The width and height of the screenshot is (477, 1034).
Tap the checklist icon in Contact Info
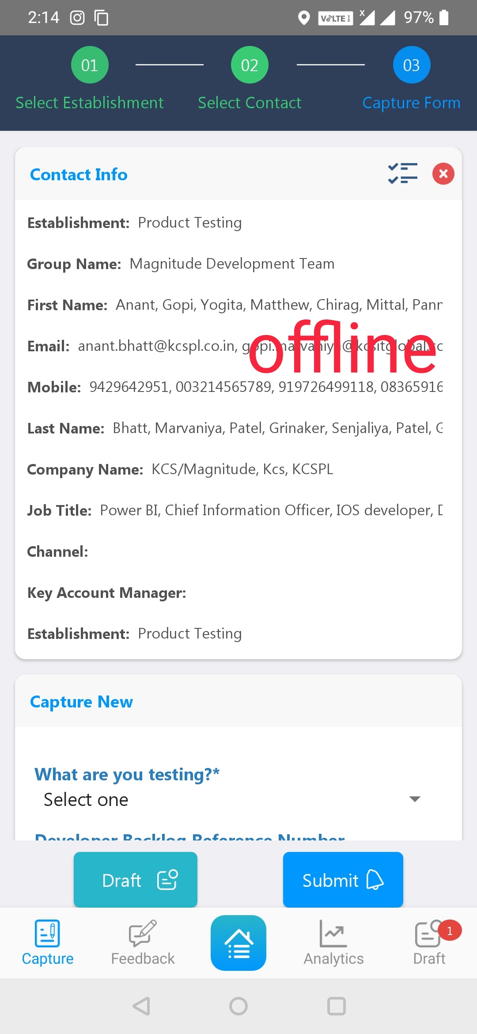402,174
